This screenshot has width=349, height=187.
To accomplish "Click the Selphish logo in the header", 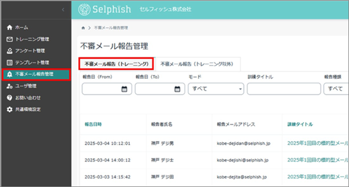I will [105, 9].
